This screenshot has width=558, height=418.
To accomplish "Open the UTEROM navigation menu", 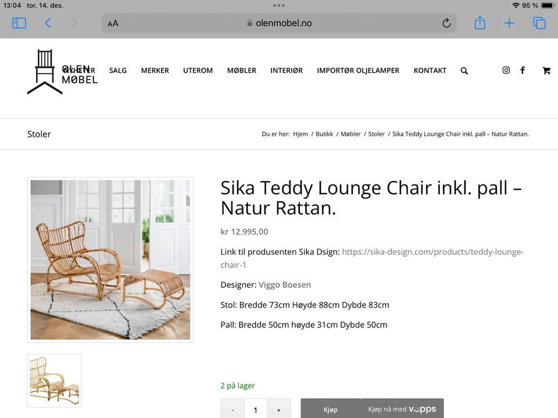I will [198, 70].
